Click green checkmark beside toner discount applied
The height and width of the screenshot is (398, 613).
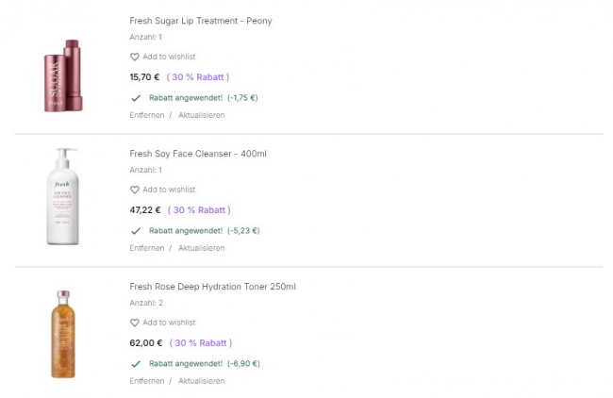(x=136, y=363)
